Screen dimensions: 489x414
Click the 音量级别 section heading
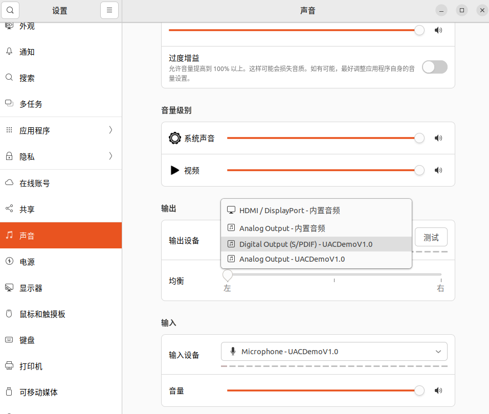point(176,110)
